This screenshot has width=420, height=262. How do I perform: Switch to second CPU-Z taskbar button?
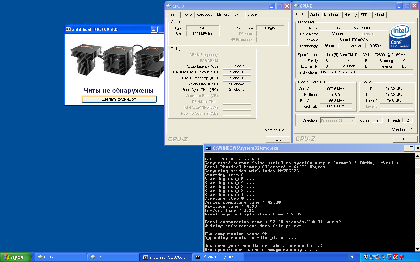point(113,257)
